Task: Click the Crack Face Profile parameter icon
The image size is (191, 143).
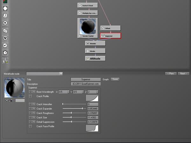Action: [30, 126]
